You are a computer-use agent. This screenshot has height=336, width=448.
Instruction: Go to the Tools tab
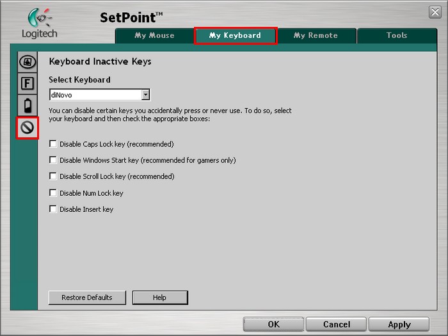pos(397,36)
